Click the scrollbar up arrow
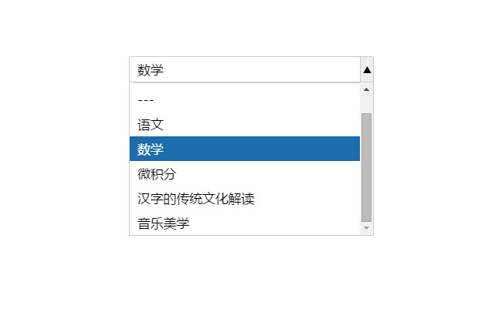 (367, 89)
